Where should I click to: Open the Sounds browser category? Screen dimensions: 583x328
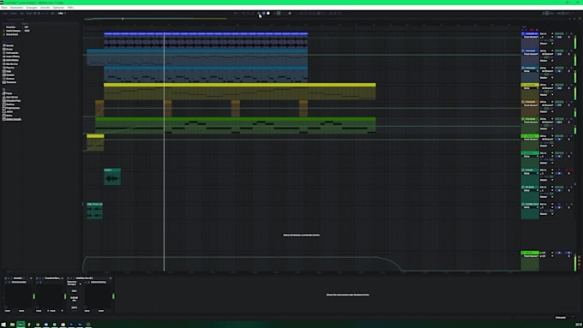pyautogui.click(x=9, y=45)
